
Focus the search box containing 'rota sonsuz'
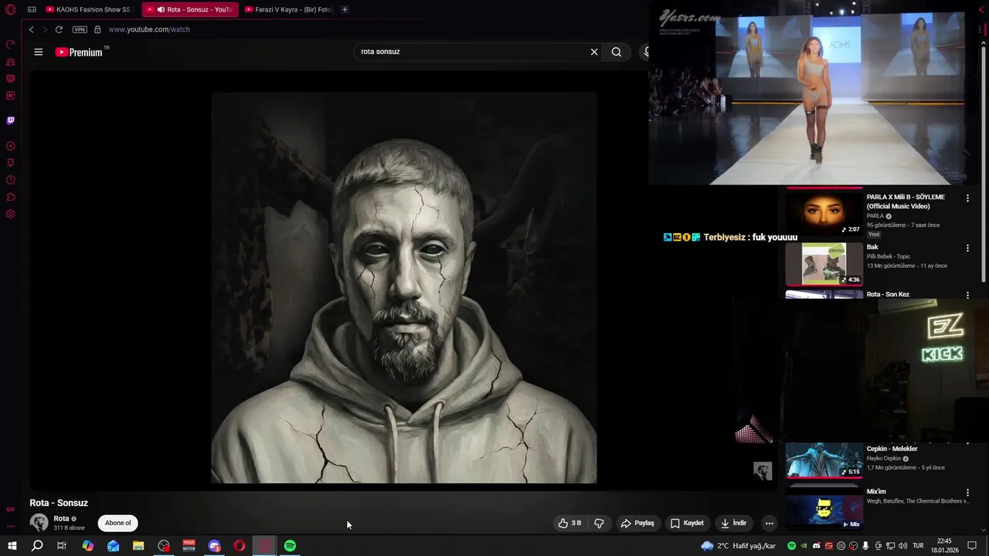[471, 52]
